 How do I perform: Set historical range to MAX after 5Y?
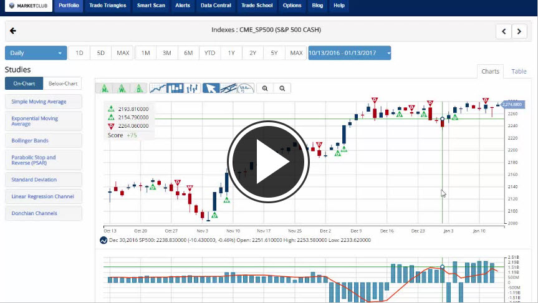[296, 53]
